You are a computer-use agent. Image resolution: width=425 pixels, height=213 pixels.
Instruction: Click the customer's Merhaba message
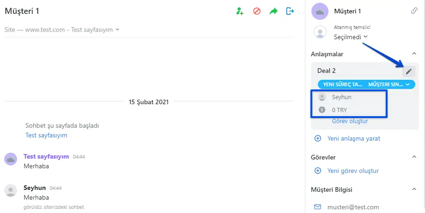36,166
